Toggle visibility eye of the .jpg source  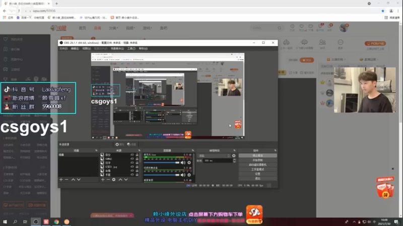(132, 167)
